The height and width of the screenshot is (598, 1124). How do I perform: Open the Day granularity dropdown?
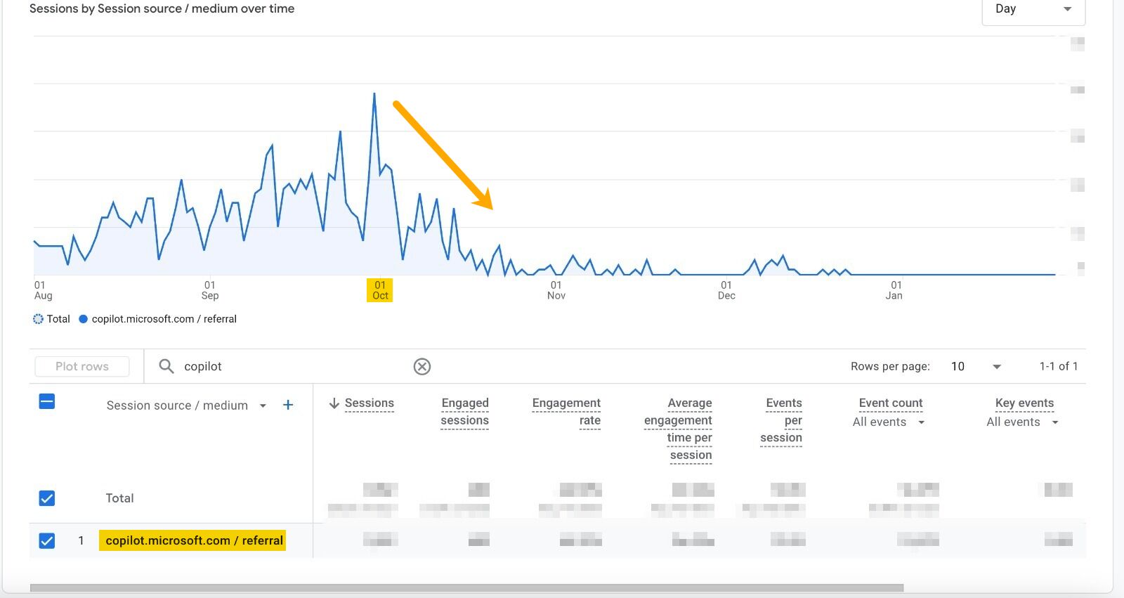1033,9
